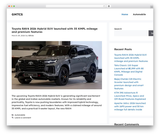Click the browser reload icon
160x135 pixels.
(x=104, y=6)
